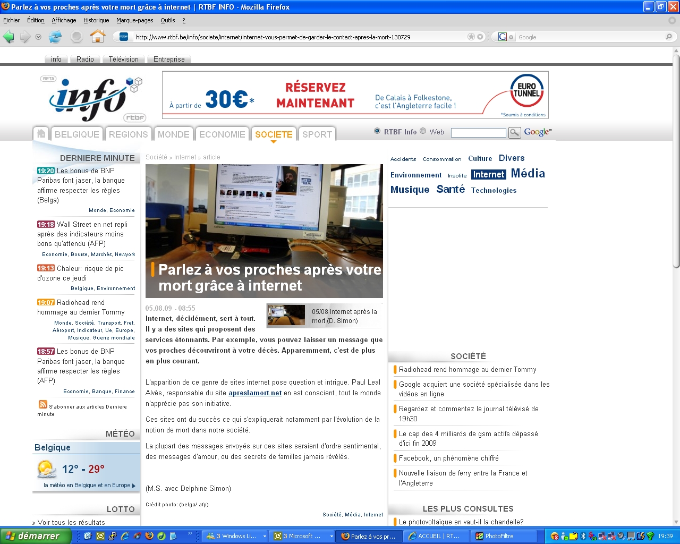Open the Windows Live taskbar group dropdown

pyautogui.click(x=265, y=537)
